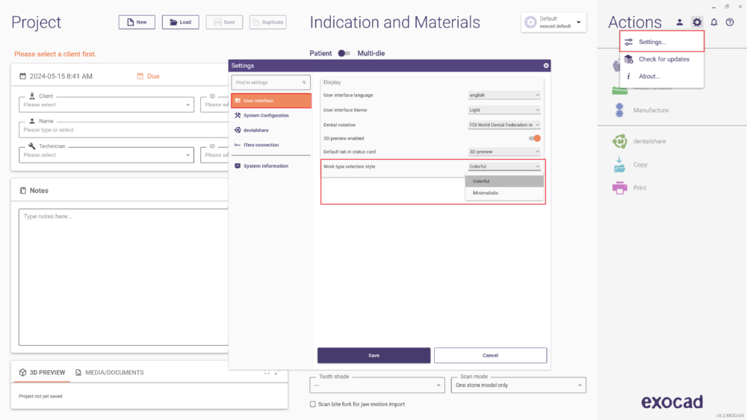Open Default tab in status card dropdown
Screen dimensions: 747x420
coord(504,152)
